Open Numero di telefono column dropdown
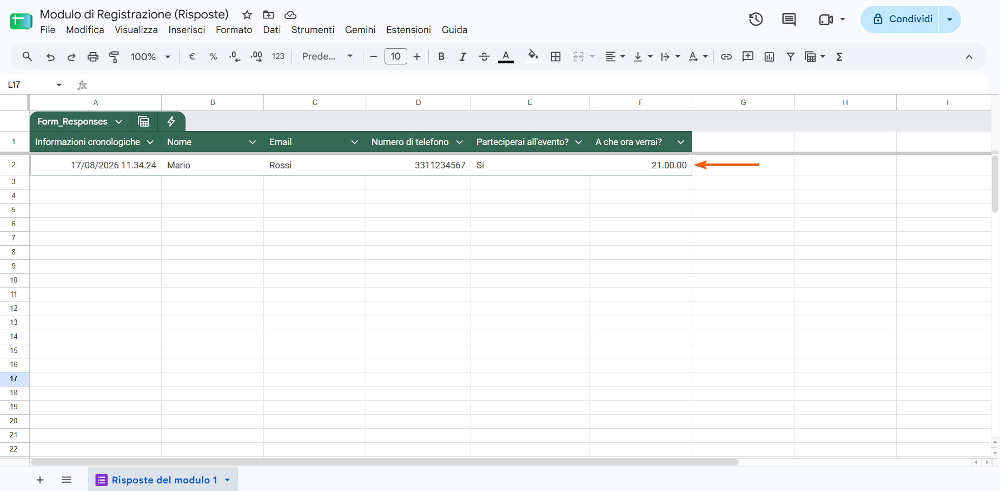The width and height of the screenshot is (1000, 491). (x=459, y=142)
